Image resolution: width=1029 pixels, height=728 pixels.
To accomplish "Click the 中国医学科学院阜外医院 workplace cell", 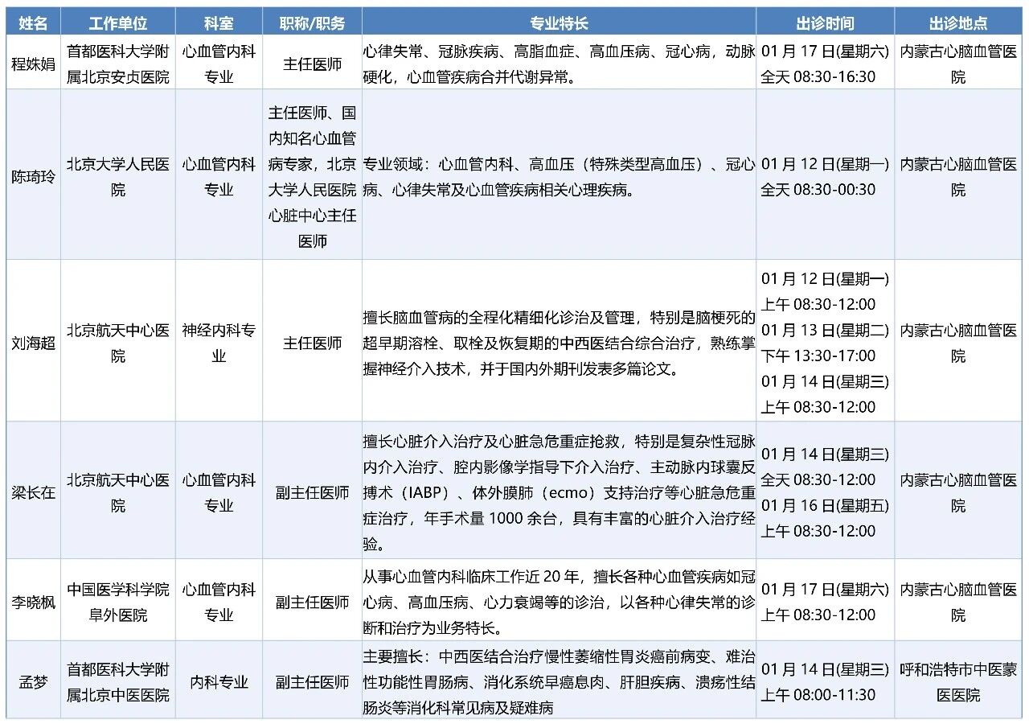I will (x=118, y=602).
